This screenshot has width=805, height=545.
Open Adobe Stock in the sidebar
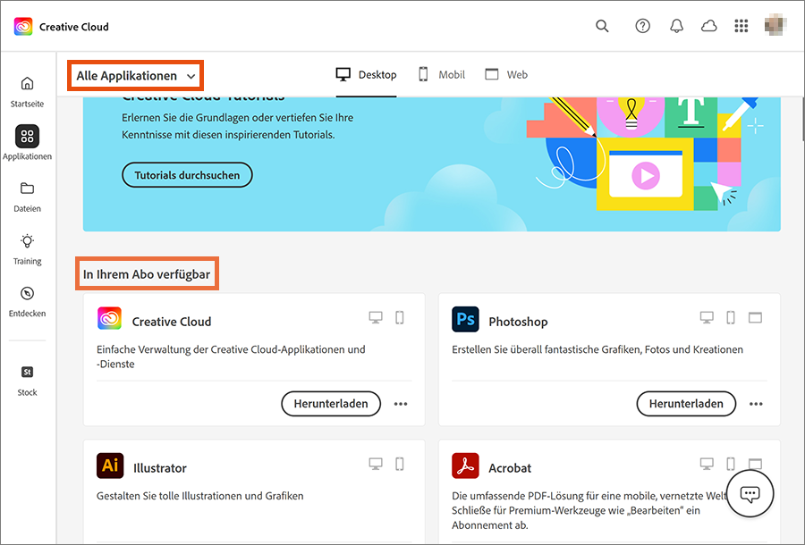pyautogui.click(x=27, y=379)
